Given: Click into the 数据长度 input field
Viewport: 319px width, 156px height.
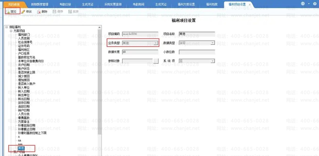Looking at the screenshot, I should (140, 52).
